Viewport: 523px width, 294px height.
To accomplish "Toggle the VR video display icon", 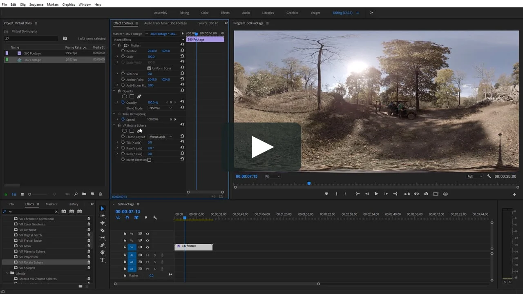I will 445,194.
